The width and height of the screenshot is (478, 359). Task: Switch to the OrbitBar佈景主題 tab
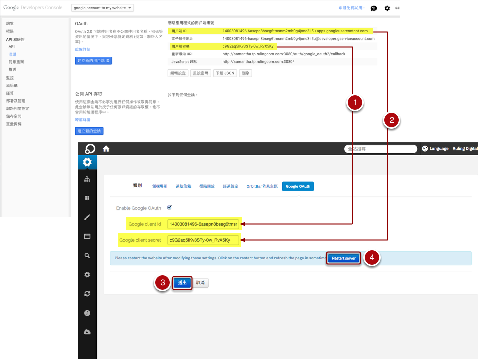262,186
